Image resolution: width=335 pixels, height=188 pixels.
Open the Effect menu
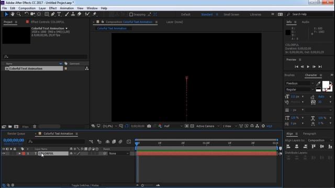pos(53,8)
